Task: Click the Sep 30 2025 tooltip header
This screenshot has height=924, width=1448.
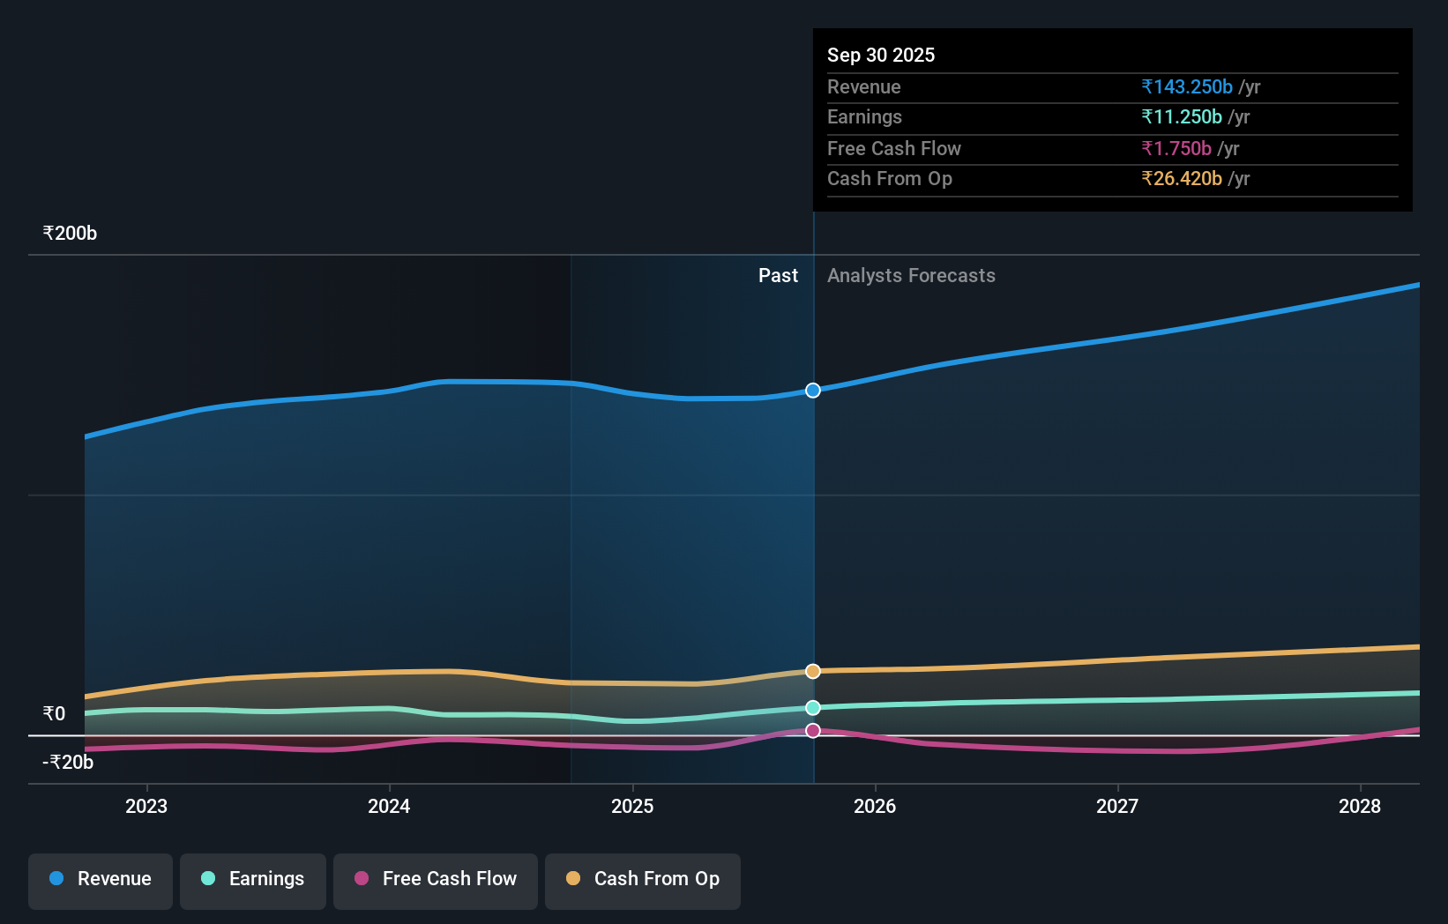Action: click(x=880, y=55)
